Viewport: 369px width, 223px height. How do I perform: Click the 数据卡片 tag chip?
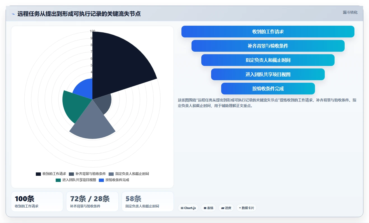tap(246, 208)
